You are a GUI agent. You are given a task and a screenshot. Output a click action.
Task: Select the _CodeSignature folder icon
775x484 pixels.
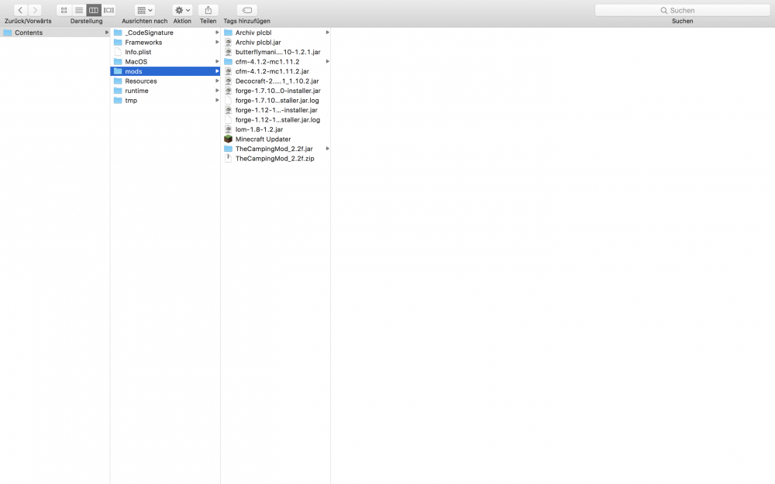click(118, 33)
